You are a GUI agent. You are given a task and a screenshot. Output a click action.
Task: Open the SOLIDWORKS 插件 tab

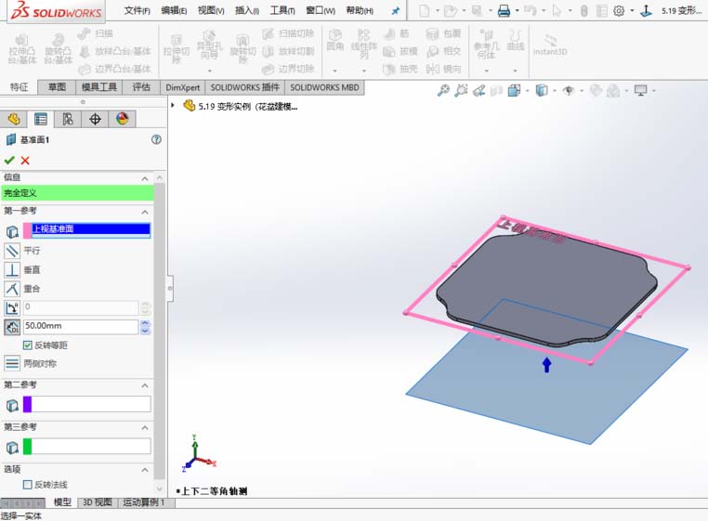(x=244, y=87)
